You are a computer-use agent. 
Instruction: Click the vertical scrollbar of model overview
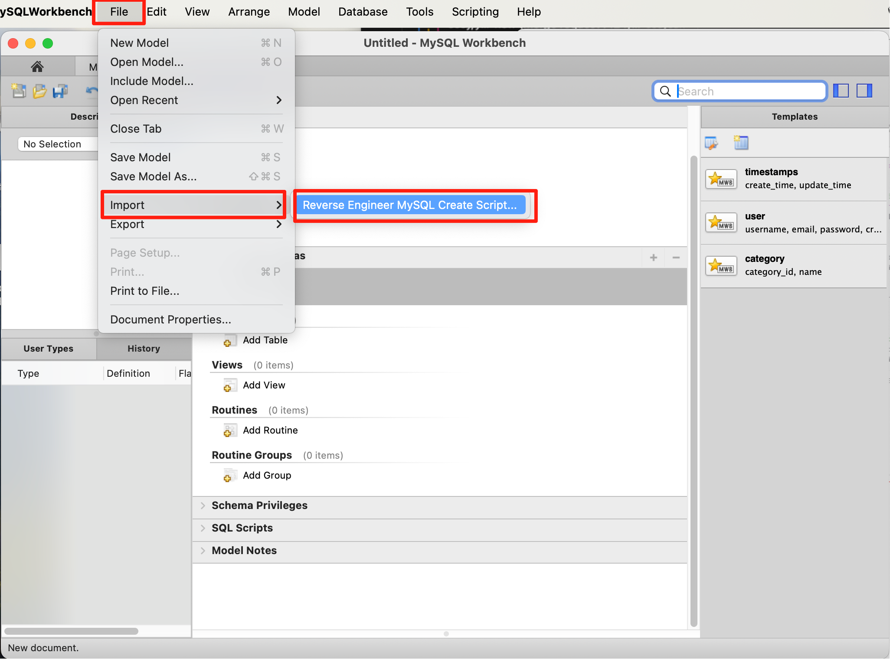694,391
